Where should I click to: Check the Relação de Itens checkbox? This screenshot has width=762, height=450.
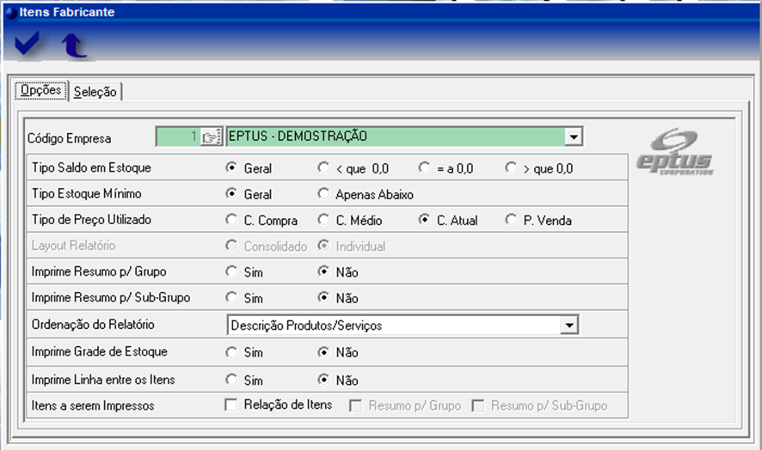230,404
